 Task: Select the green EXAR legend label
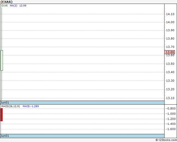point(4,6)
